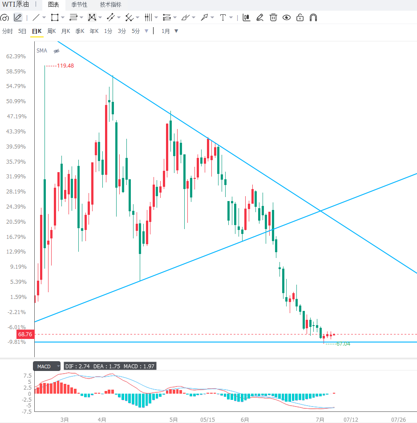The height and width of the screenshot is (423, 417).
Task: Select the 分时 timeframe
Action: (x=7, y=31)
